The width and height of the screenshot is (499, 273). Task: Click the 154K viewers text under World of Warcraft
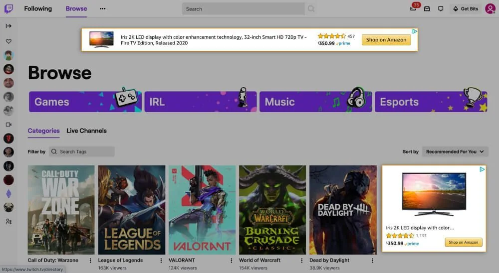pos(253,268)
